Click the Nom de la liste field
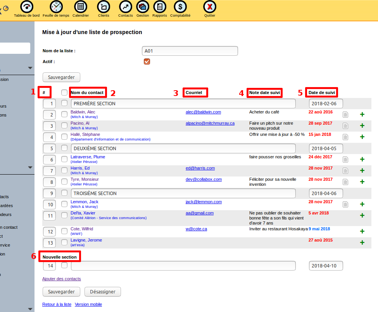This screenshot has width=378, height=312. [190, 51]
